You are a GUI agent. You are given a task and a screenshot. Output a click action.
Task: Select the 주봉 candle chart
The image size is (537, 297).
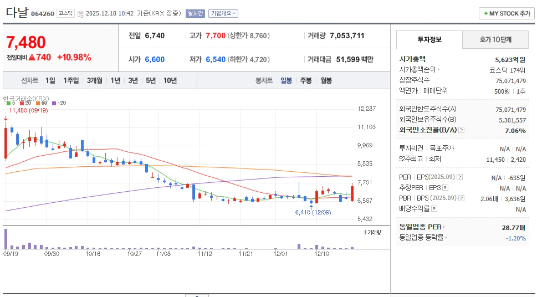pyautogui.click(x=306, y=80)
